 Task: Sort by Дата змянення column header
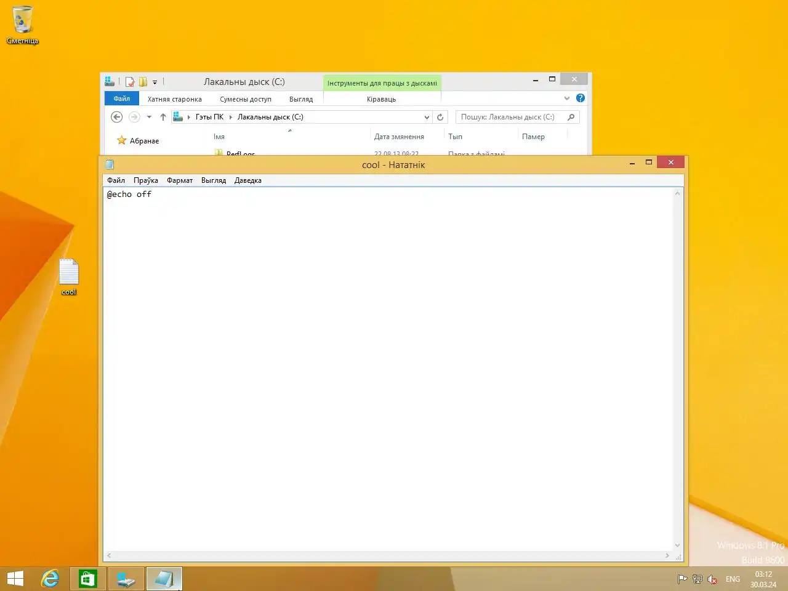[x=399, y=137]
